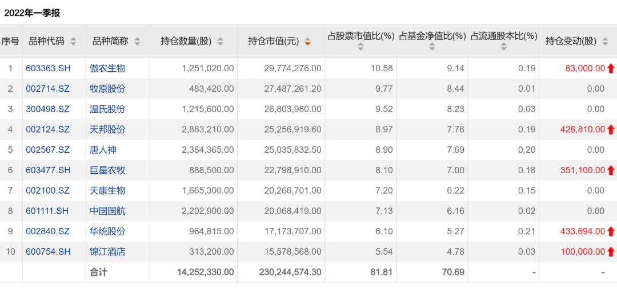Image resolution: width=617 pixels, height=290 pixels.
Task: Click sort arrows under 占股票市值比(%) header
Action: tap(360, 48)
